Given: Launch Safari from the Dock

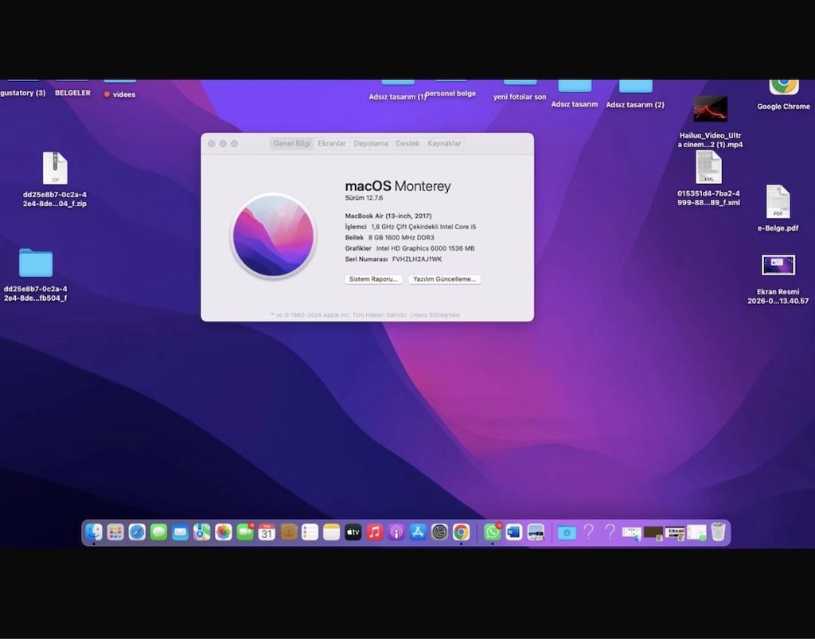Looking at the screenshot, I should [137, 532].
